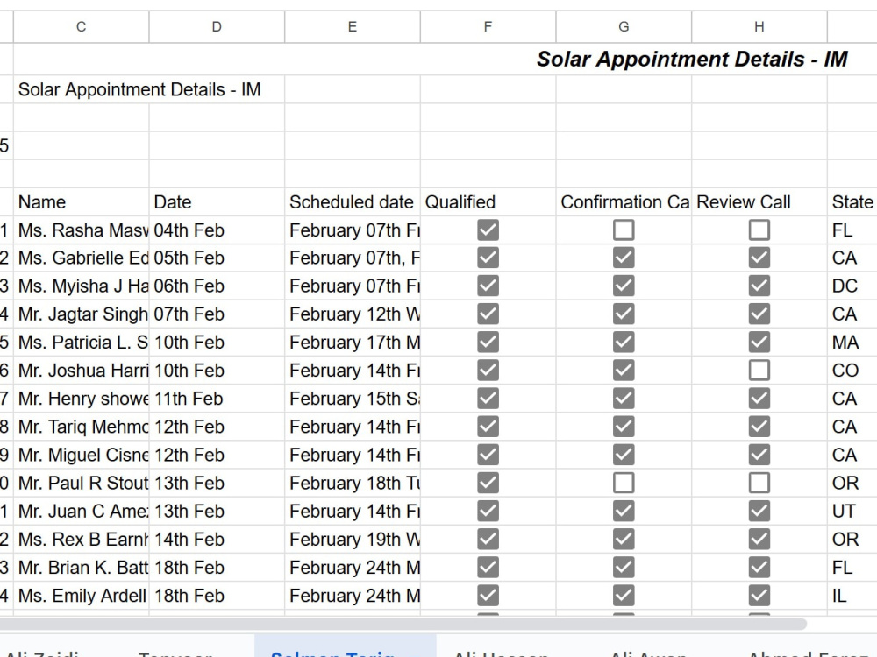Toggle Confirmation Call for Ms. Patricia L. row

pyautogui.click(x=624, y=343)
